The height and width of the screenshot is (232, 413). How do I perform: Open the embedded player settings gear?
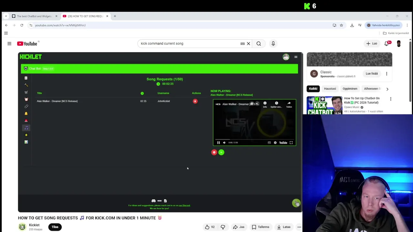(x=275, y=143)
